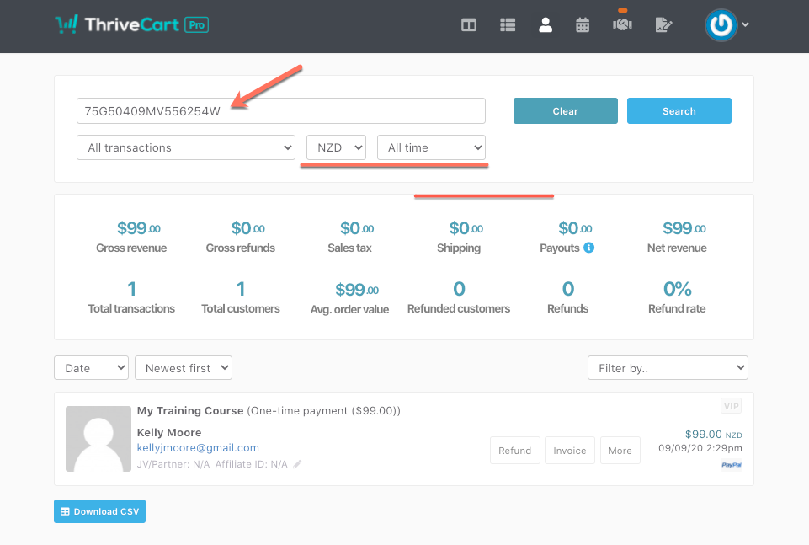This screenshot has width=809, height=545.
Task: Click the Refunded customers label
Action: [x=459, y=308]
